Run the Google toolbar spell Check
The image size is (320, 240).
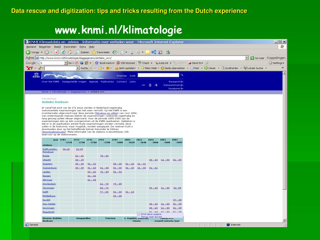[144, 63]
